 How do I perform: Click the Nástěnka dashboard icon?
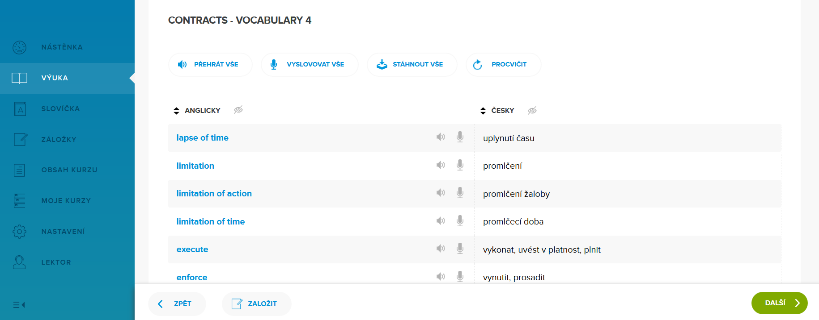coord(20,47)
